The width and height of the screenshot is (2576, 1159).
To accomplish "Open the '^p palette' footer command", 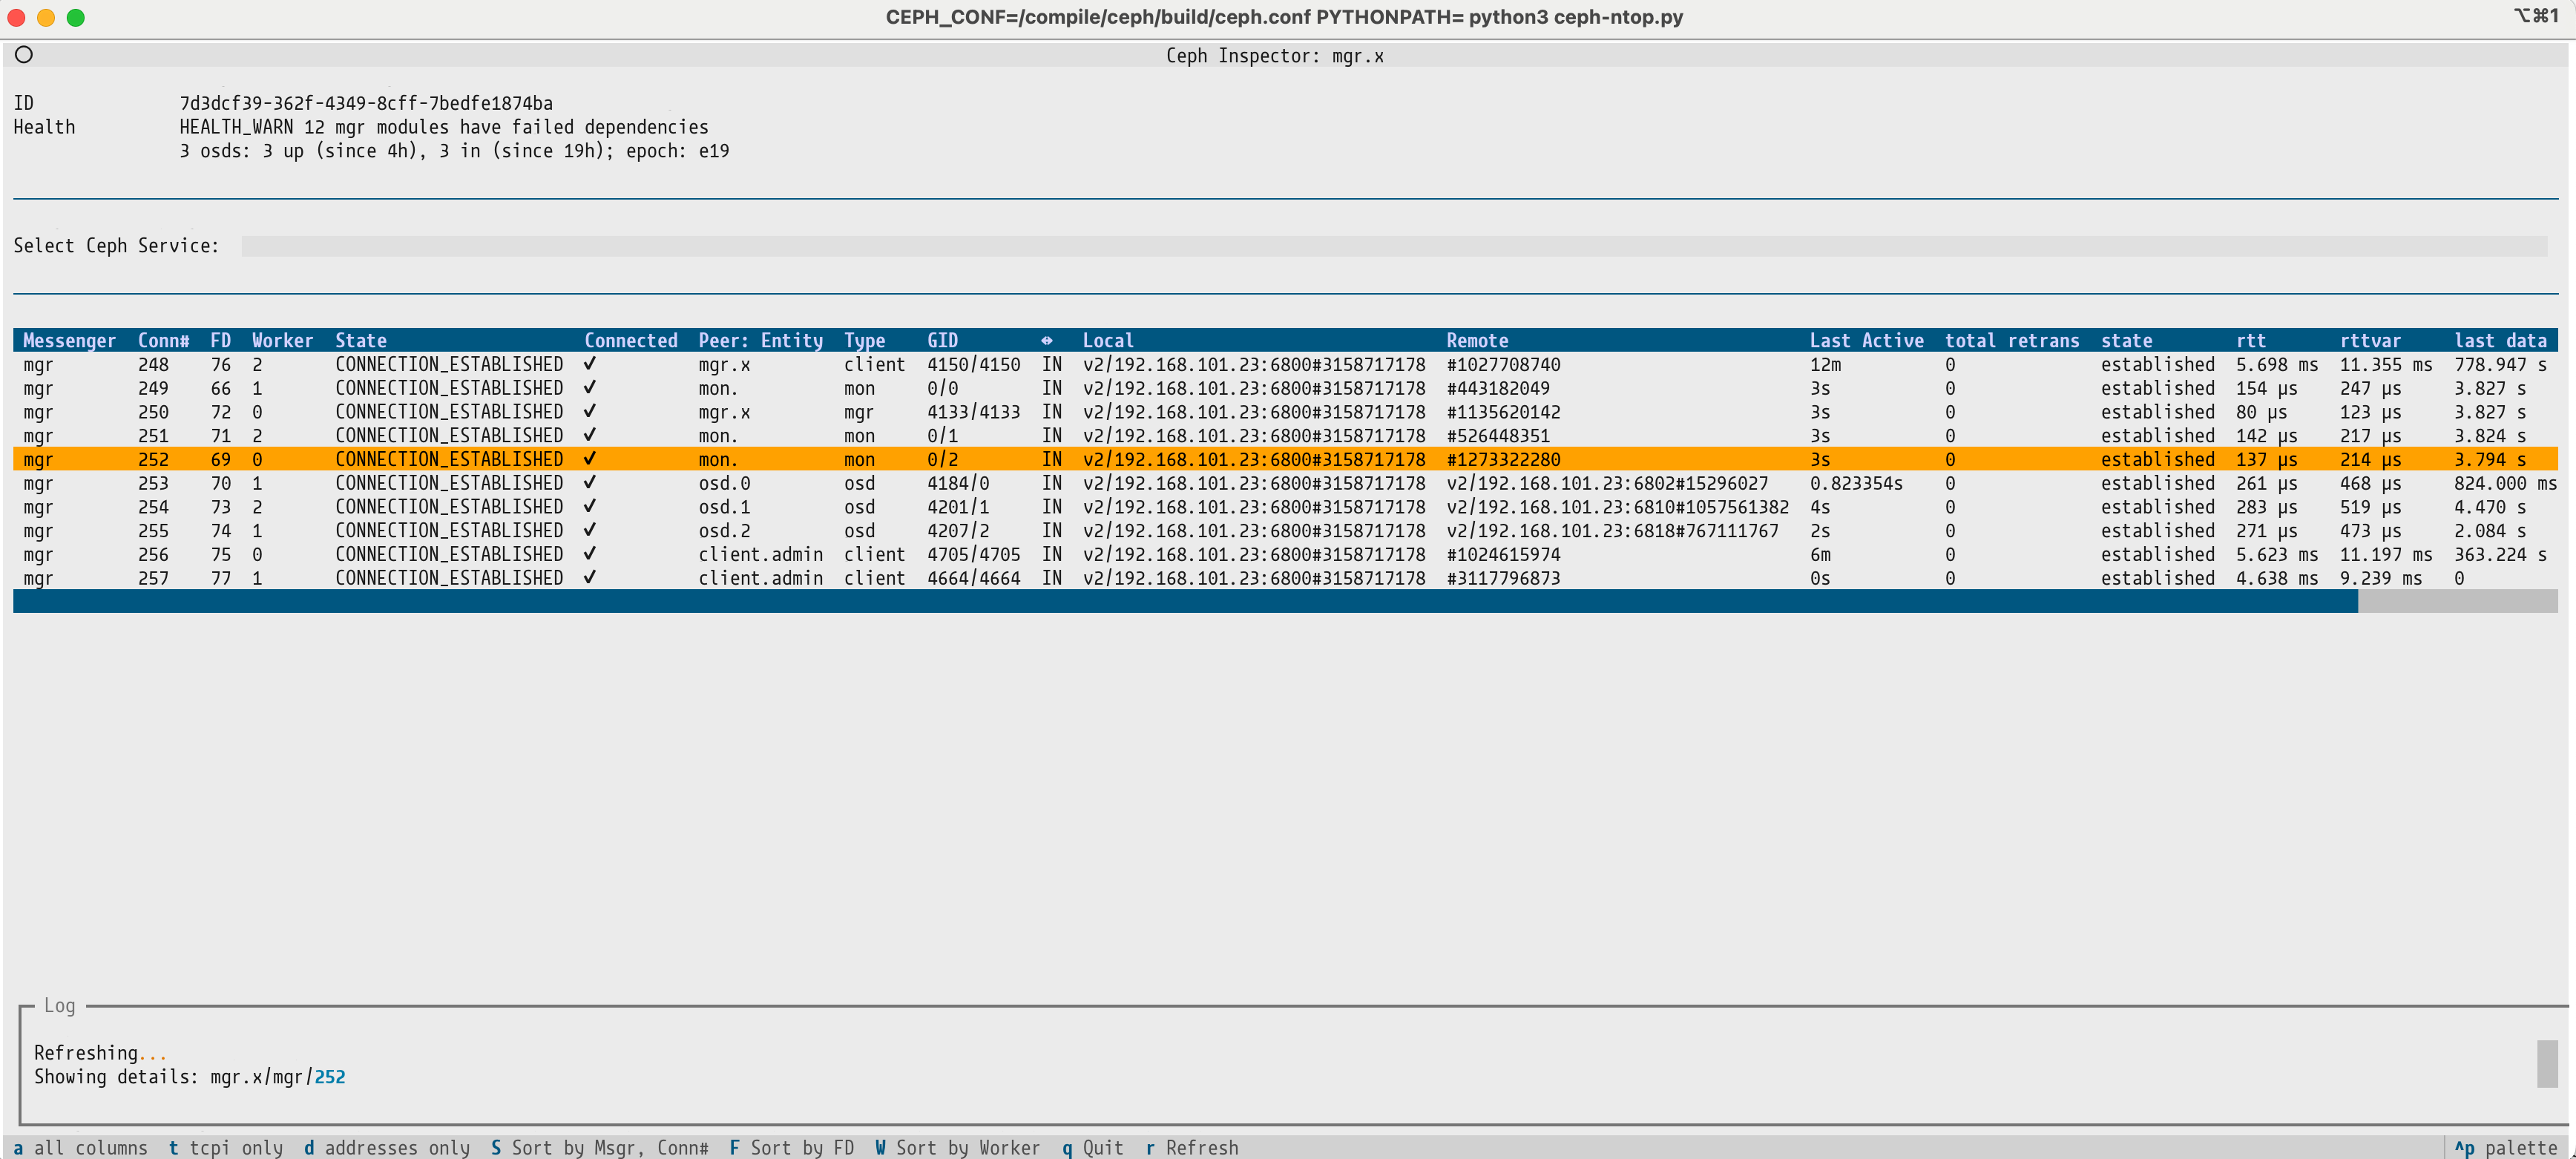I will pyautogui.click(x=2506, y=1147).
